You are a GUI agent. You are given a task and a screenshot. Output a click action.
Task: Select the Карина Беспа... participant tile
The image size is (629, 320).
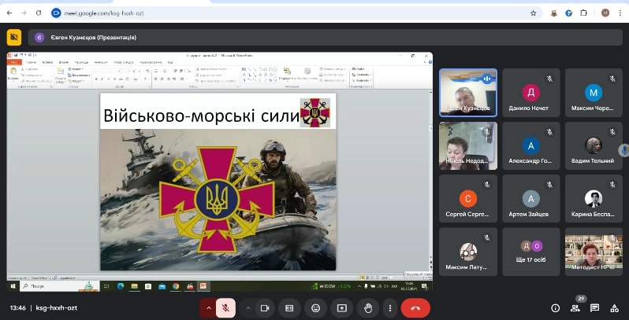click(594, 198)
